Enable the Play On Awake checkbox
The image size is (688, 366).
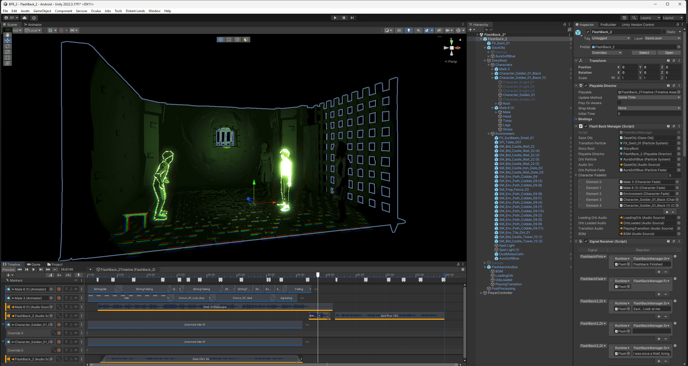[x=619, y=103]
